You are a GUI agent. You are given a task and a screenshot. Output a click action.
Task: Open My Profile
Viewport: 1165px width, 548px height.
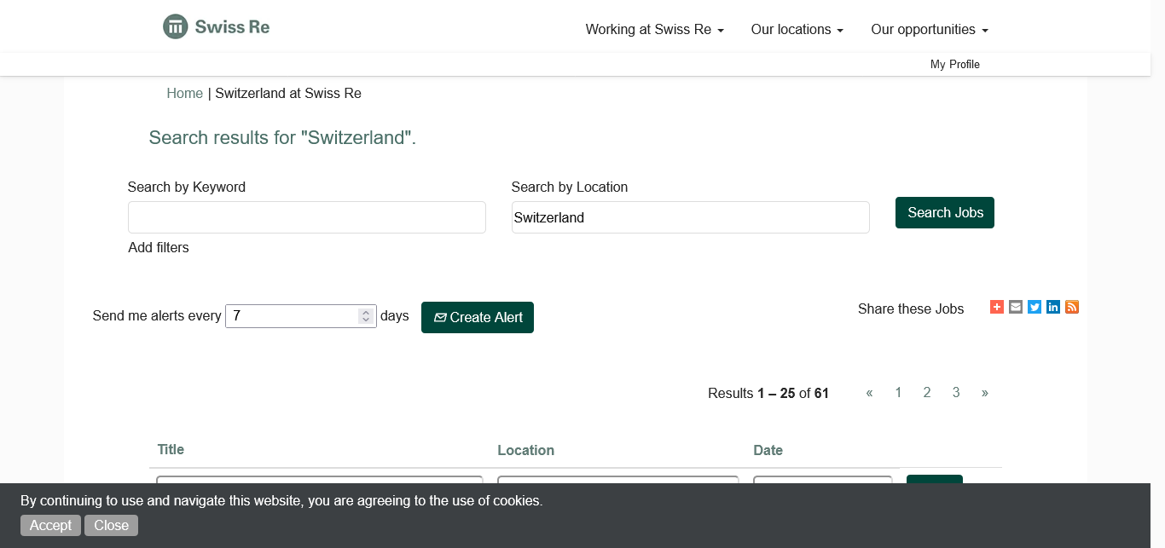pos(954,65)
